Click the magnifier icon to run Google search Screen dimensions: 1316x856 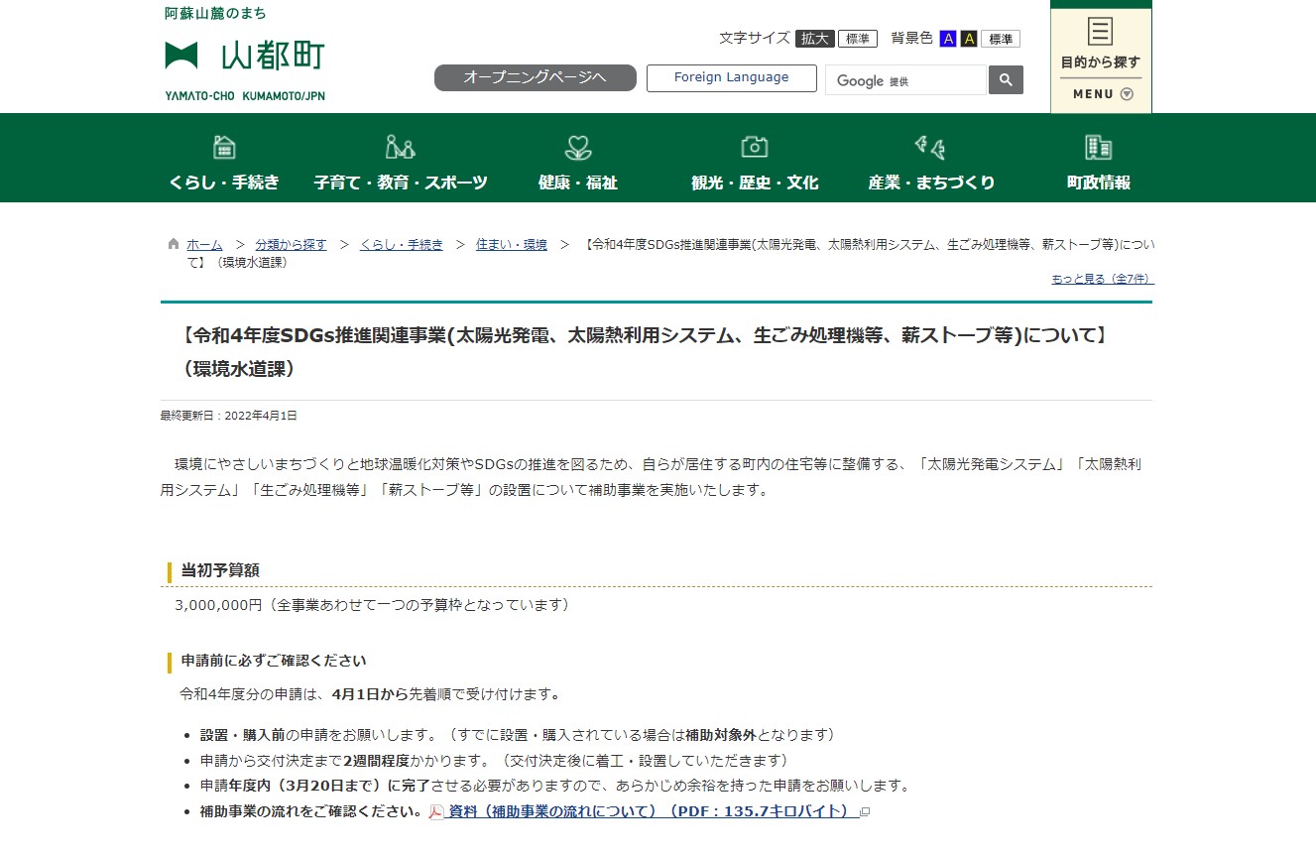1005,79
